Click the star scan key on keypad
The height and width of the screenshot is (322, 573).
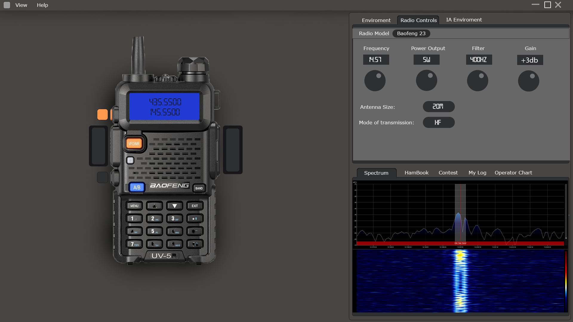195,219
